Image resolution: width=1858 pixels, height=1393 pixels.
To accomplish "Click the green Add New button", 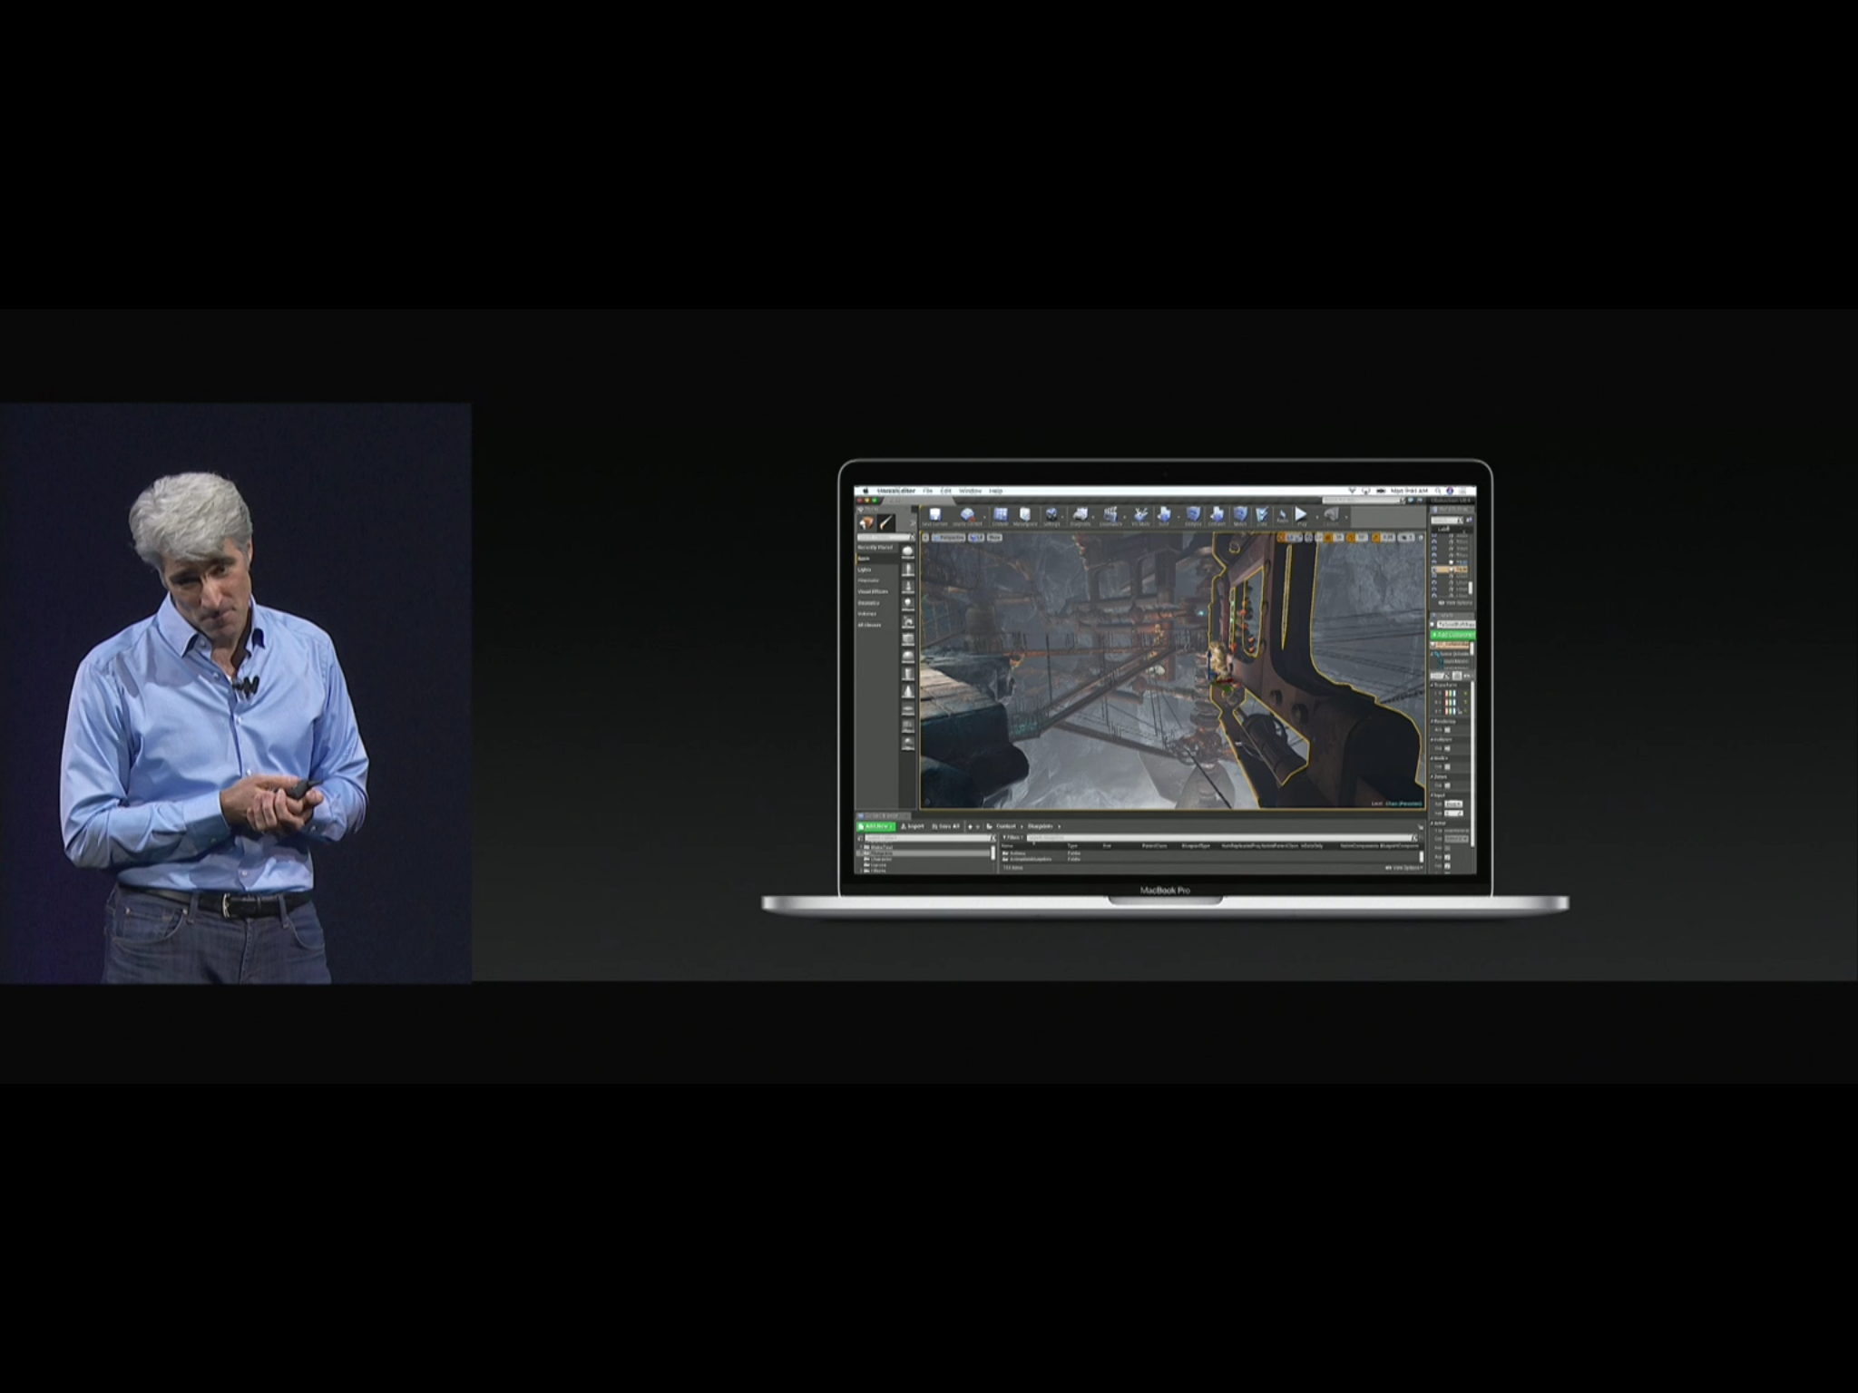I will (876, 826).
